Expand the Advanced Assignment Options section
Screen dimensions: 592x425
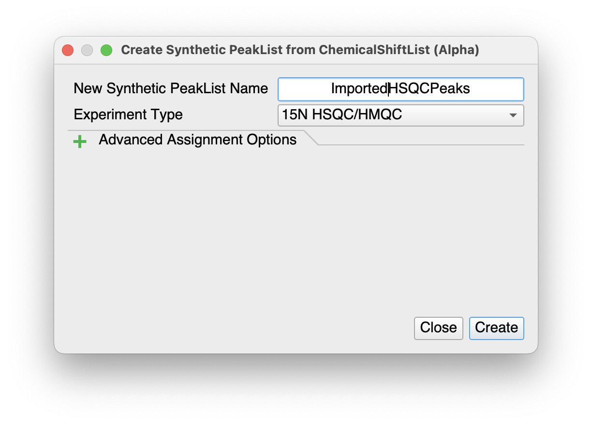[x=197, y=140]
